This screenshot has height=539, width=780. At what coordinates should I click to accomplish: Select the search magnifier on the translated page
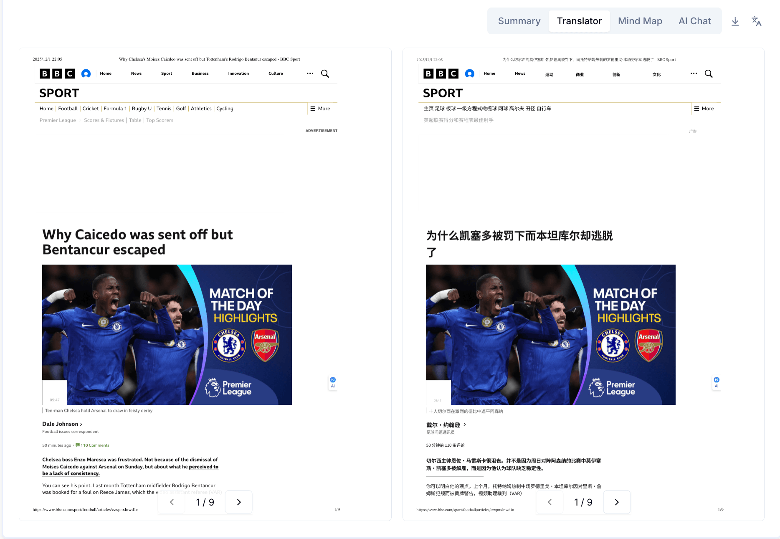(709, 74)
